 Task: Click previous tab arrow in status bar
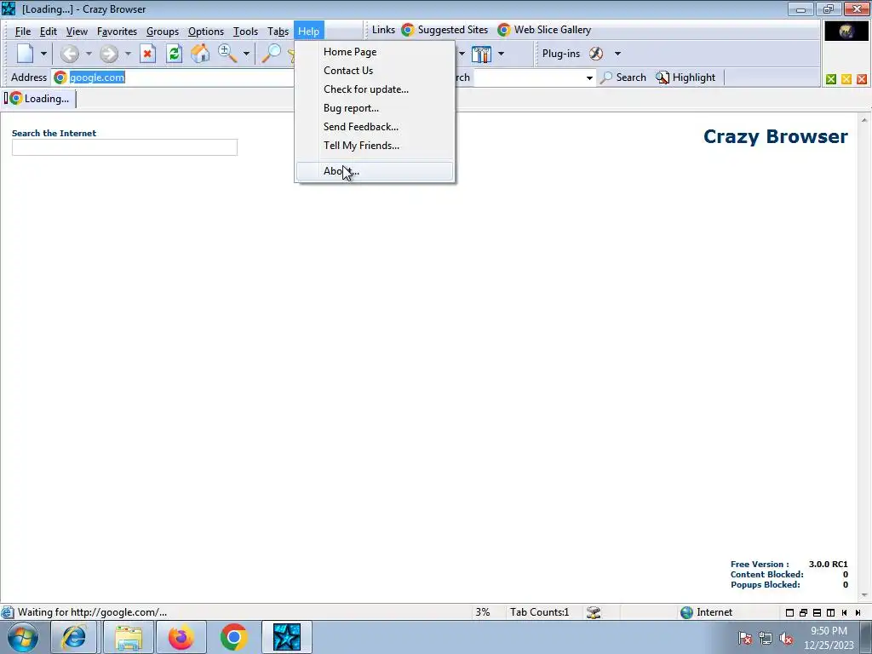(844, 613)
